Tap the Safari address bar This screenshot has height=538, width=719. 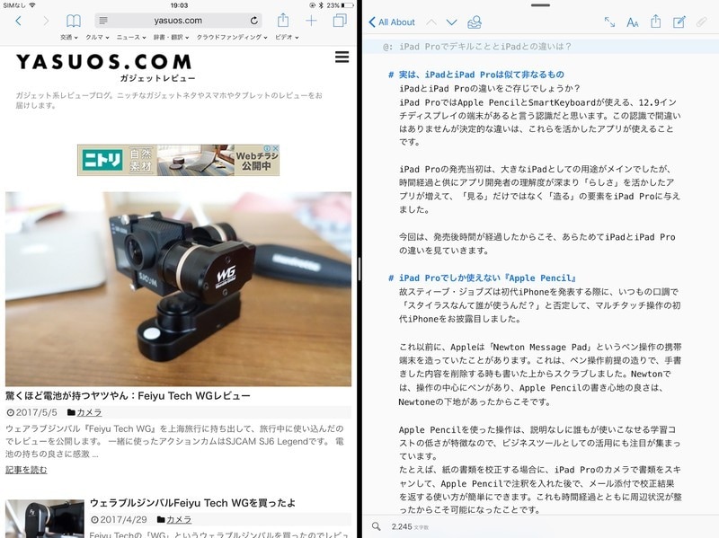point(180,19)
